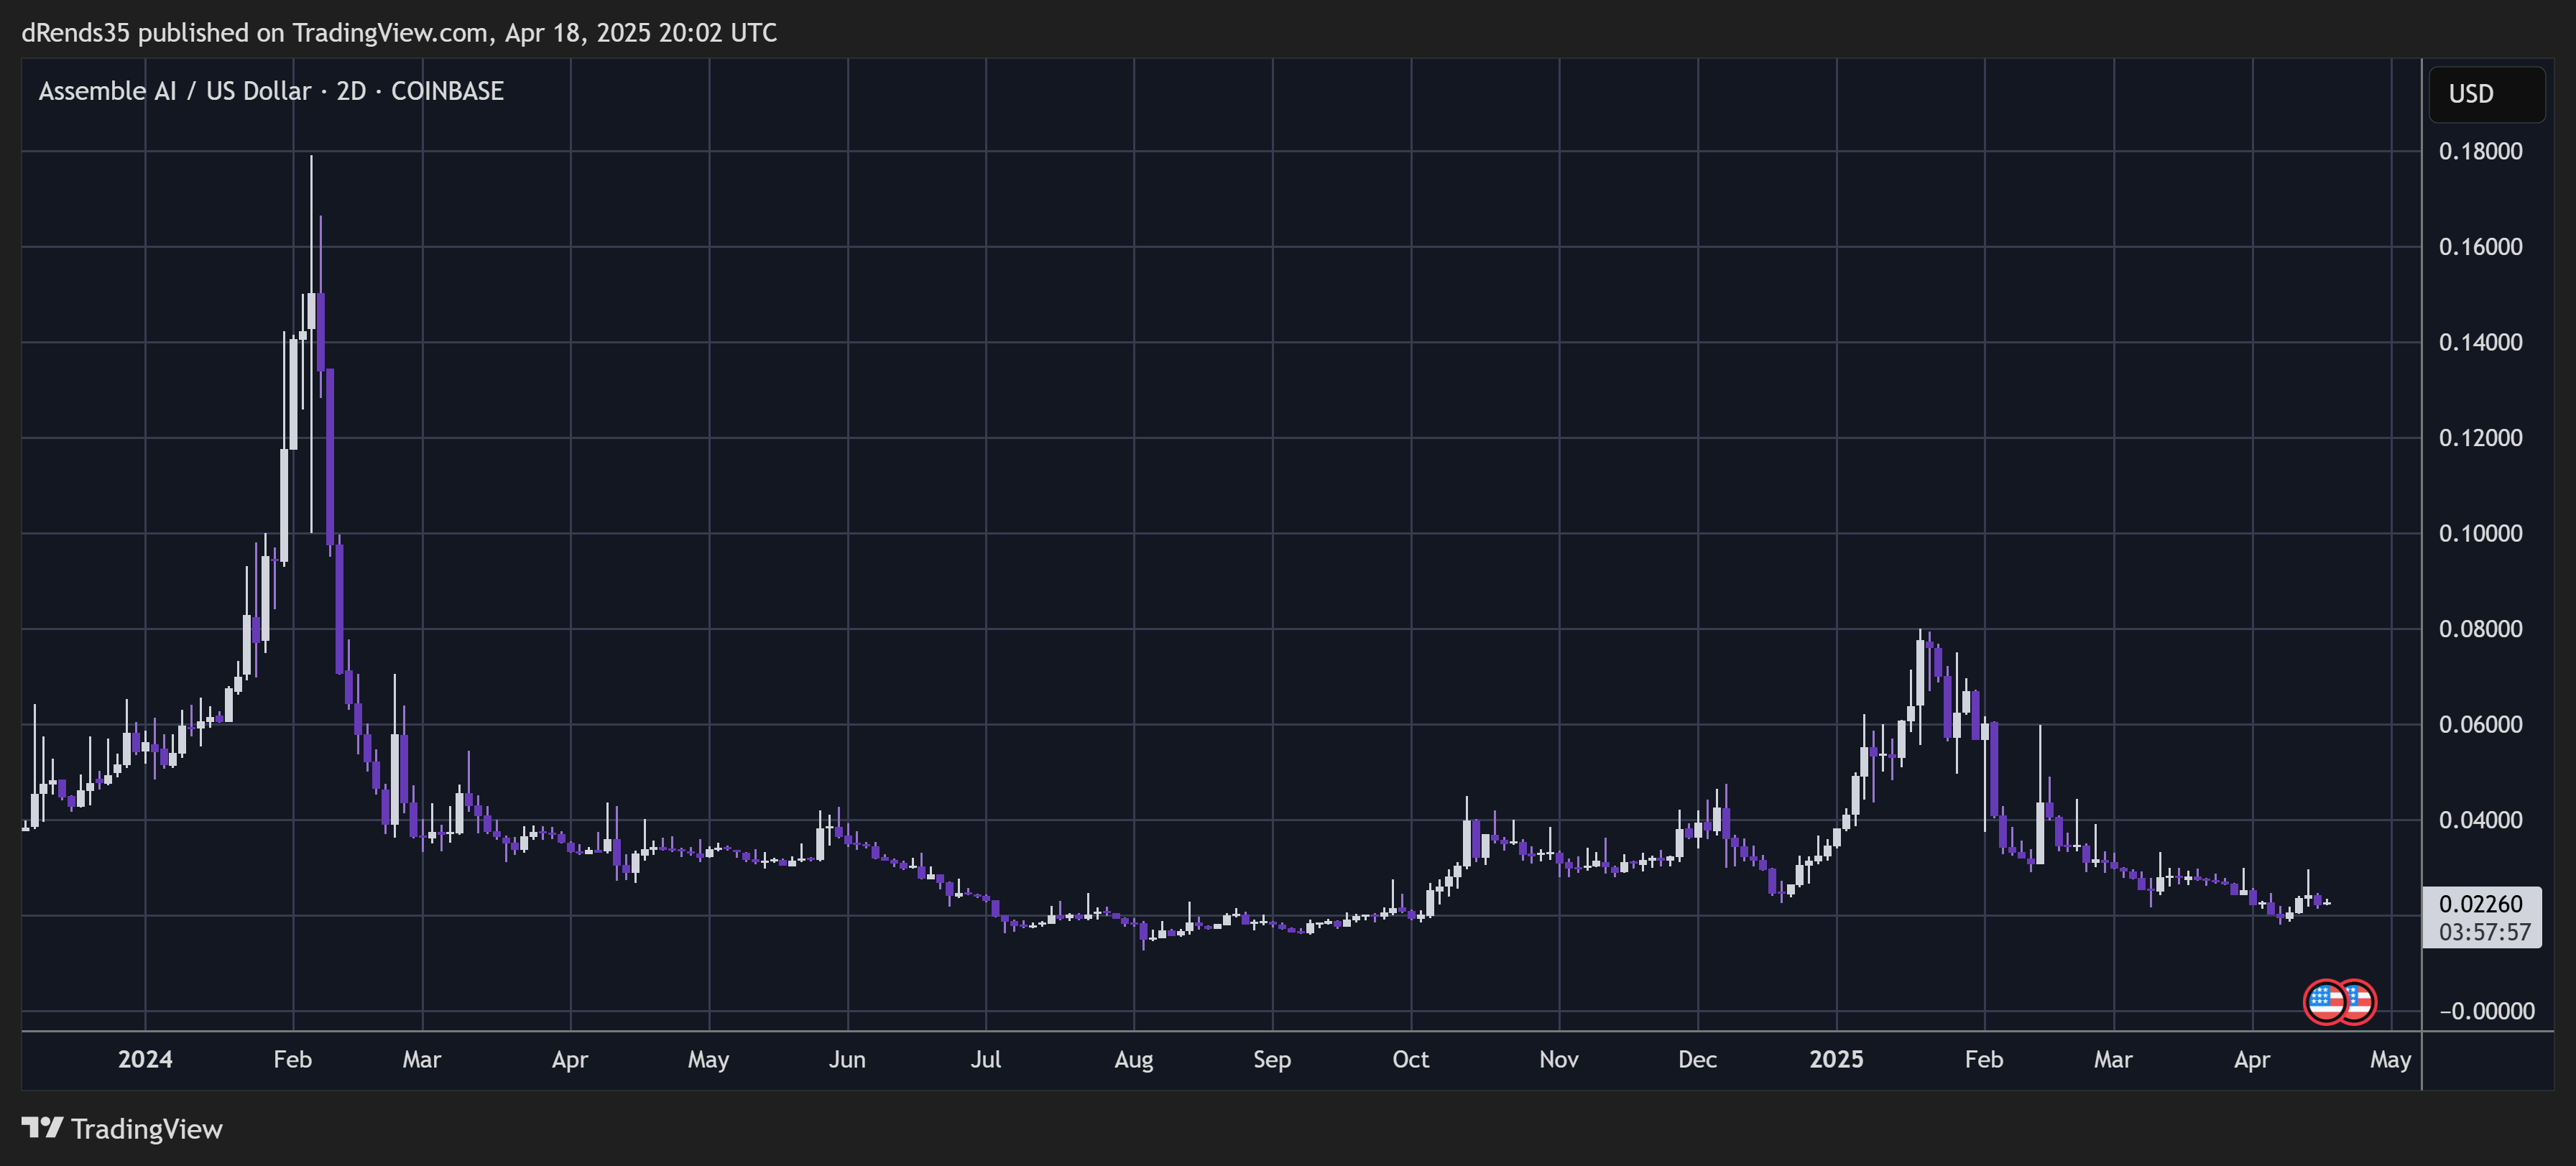
Task: Click the 0.18000 price axis label
Action: pyautogui.click(x=2480, y=151)
